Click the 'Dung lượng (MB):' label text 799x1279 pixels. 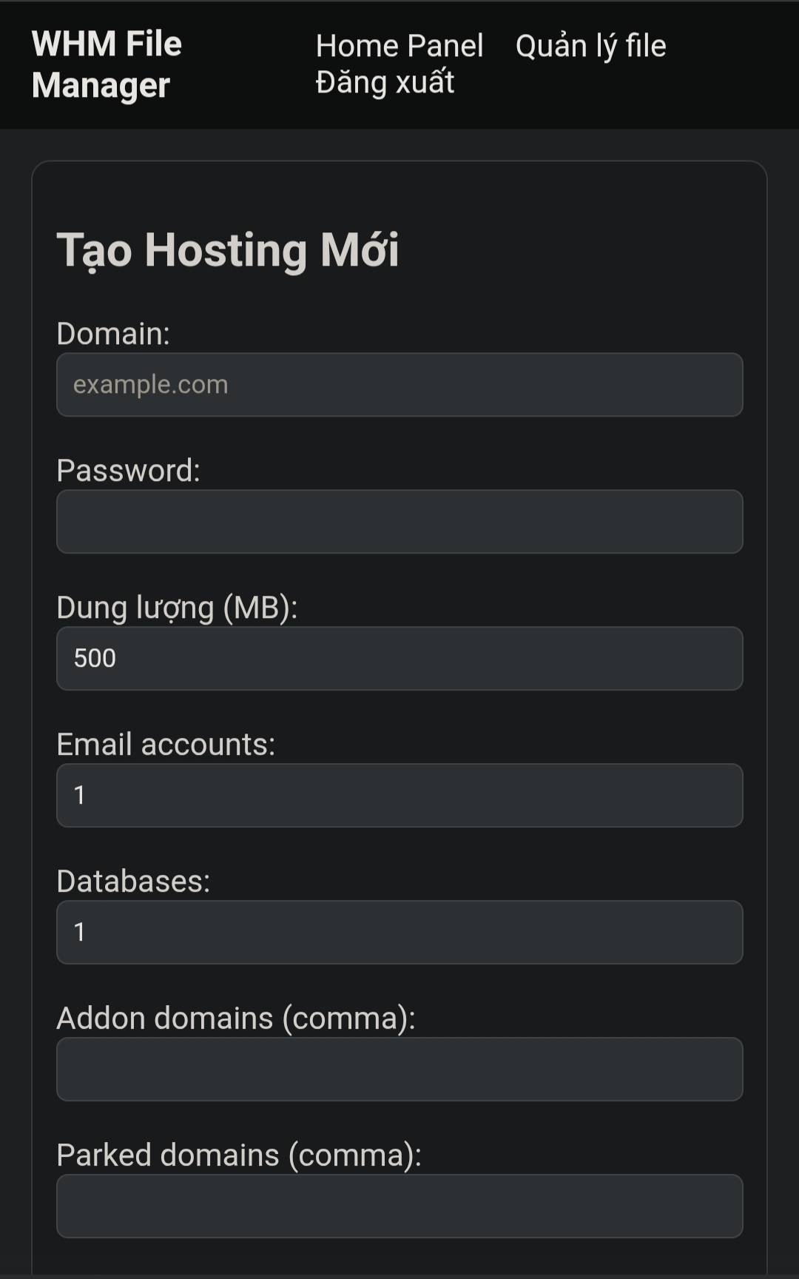pyautogui.click(x=177, y=608)
